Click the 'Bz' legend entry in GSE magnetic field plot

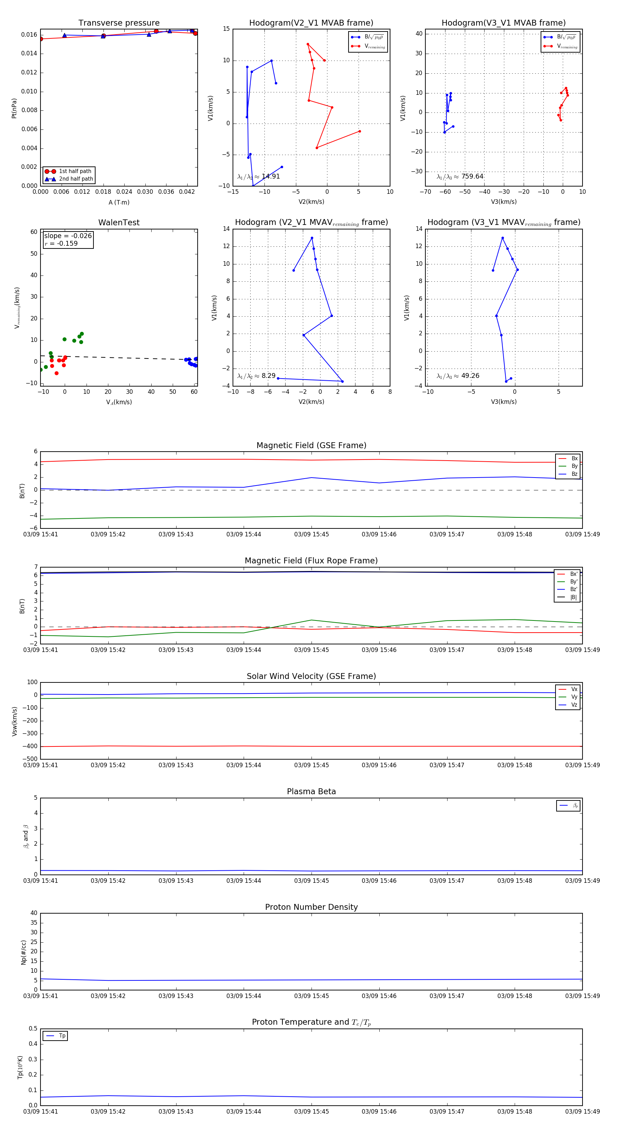tap(568, 474)
